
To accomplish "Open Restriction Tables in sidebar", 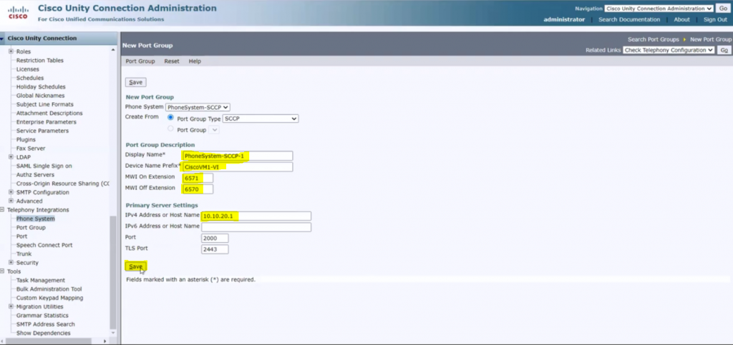I will 40,60.
